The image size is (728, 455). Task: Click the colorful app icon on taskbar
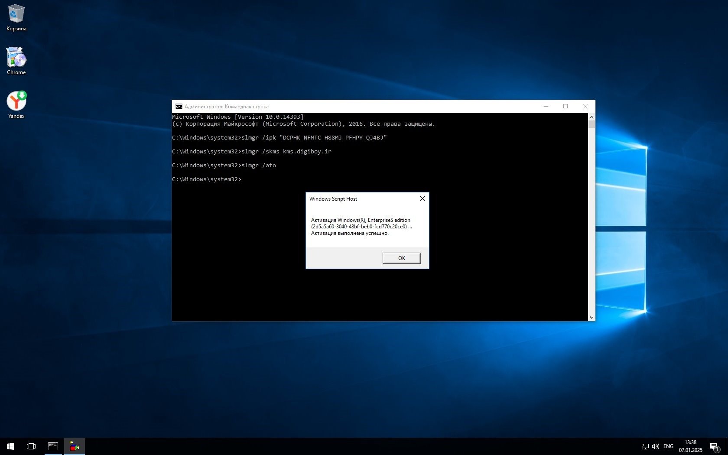pyautogui.click(x=75, y=446)
